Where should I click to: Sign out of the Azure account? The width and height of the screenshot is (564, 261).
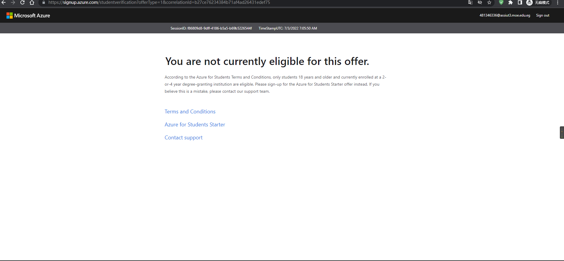[x=543, y=15]
